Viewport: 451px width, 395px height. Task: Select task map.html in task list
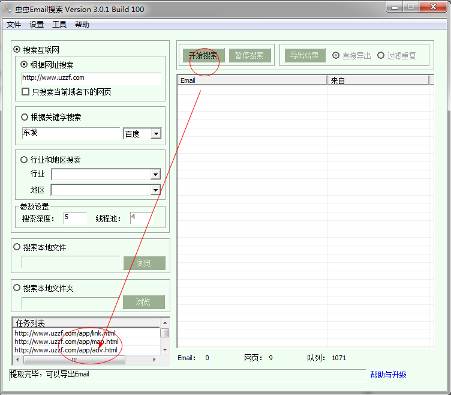tap(67, 342)
